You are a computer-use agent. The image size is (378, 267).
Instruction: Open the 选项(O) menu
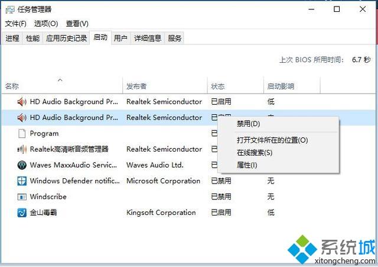pos(46,24)
